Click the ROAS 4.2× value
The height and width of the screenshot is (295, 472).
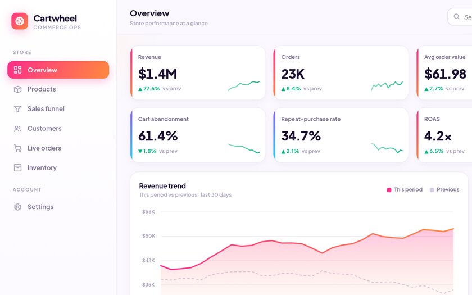(438, 136)
